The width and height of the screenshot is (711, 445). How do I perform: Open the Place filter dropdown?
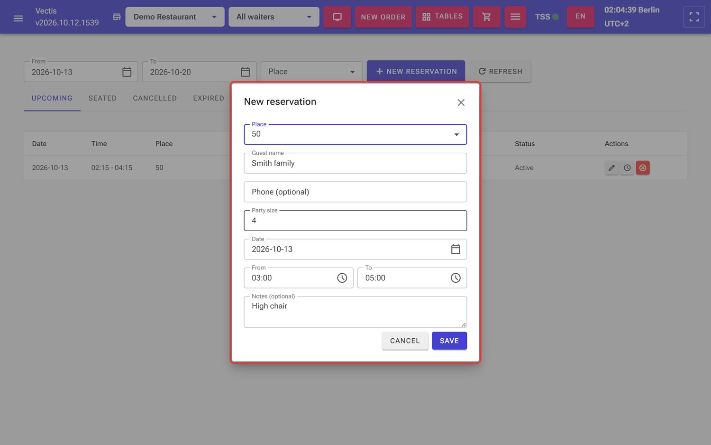tap(311, 72)
